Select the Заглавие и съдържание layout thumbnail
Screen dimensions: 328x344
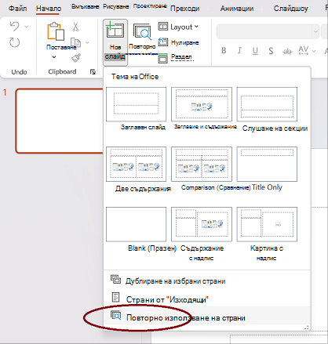[x=202, y=104]
